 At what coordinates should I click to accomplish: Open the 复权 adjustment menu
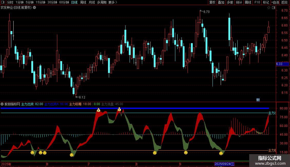click(x=212, y=2)
